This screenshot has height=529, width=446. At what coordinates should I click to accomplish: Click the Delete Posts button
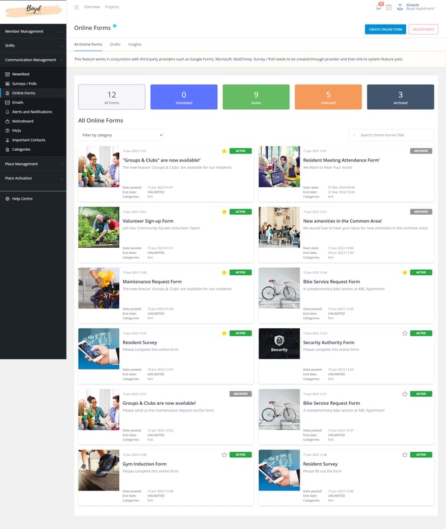pos(423,29)
